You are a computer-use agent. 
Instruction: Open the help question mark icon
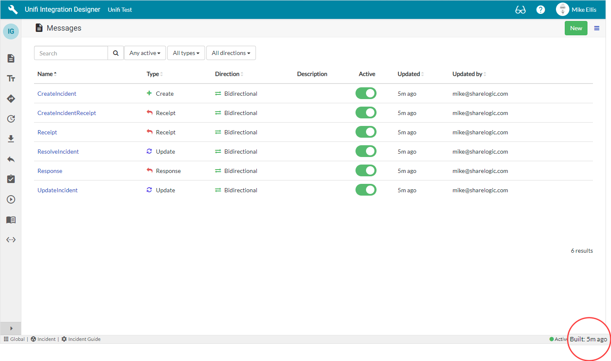540,10
